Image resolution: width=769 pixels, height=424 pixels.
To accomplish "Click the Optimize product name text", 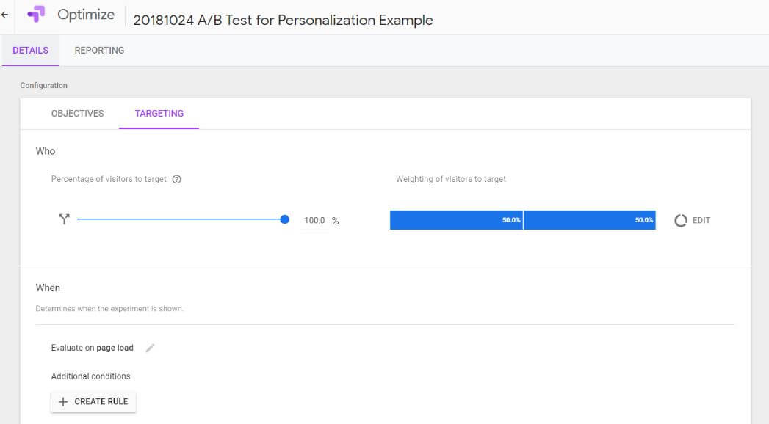I will click(86, 15).
